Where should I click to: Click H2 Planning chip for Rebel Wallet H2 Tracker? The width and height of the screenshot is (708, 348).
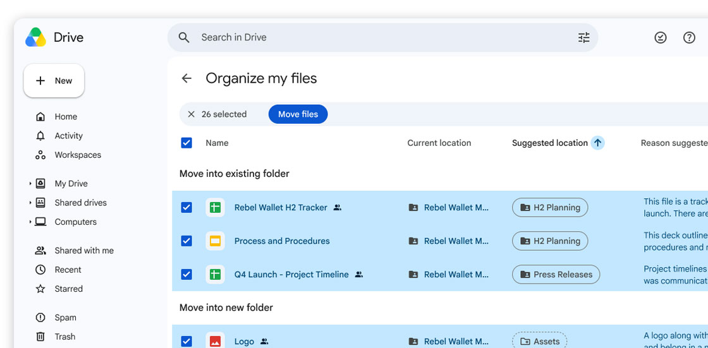550,208
